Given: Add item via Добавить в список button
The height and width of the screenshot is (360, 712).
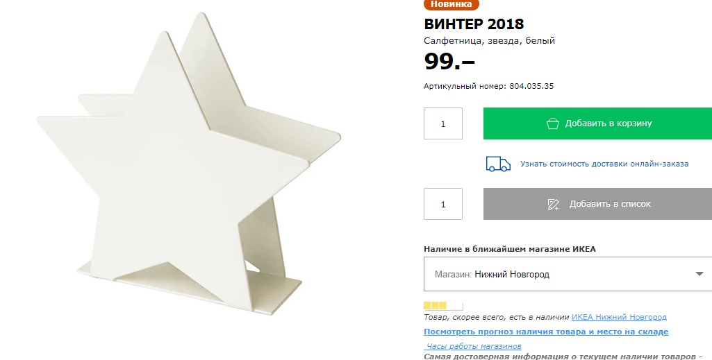Looking at the screenshot, I should [x=597, y=204].
